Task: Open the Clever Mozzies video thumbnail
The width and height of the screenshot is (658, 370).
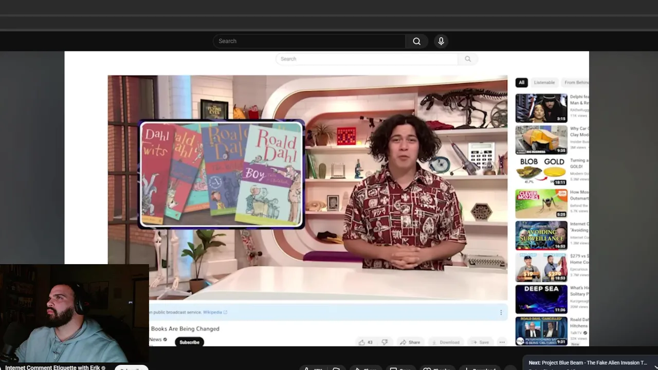Action: pos(541,203)
